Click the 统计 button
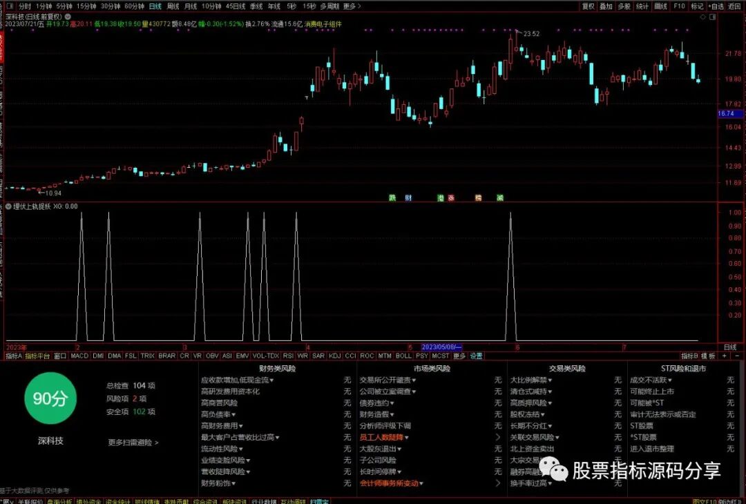This screenshot has width=746, height=504. coord(642,6)
